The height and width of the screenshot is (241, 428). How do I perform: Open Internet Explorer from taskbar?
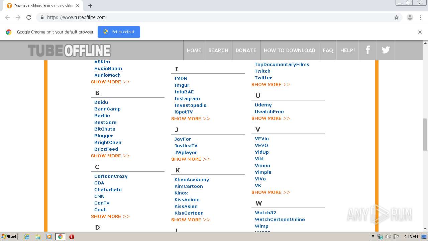click(27, 237)
